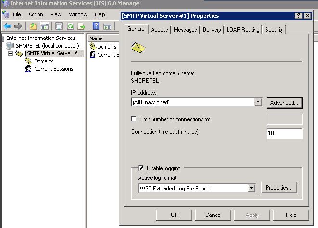318x228 pixels.
Task: Toggle the Show/Hide Console Tree icon
Action: tap(44, 26)
